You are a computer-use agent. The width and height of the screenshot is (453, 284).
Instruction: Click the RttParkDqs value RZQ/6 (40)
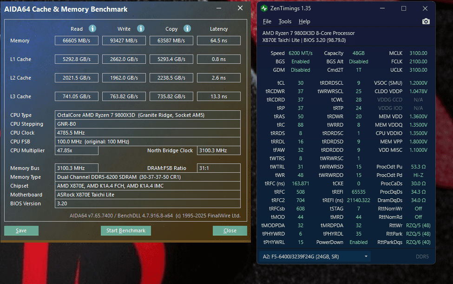[x=418, y=242]
